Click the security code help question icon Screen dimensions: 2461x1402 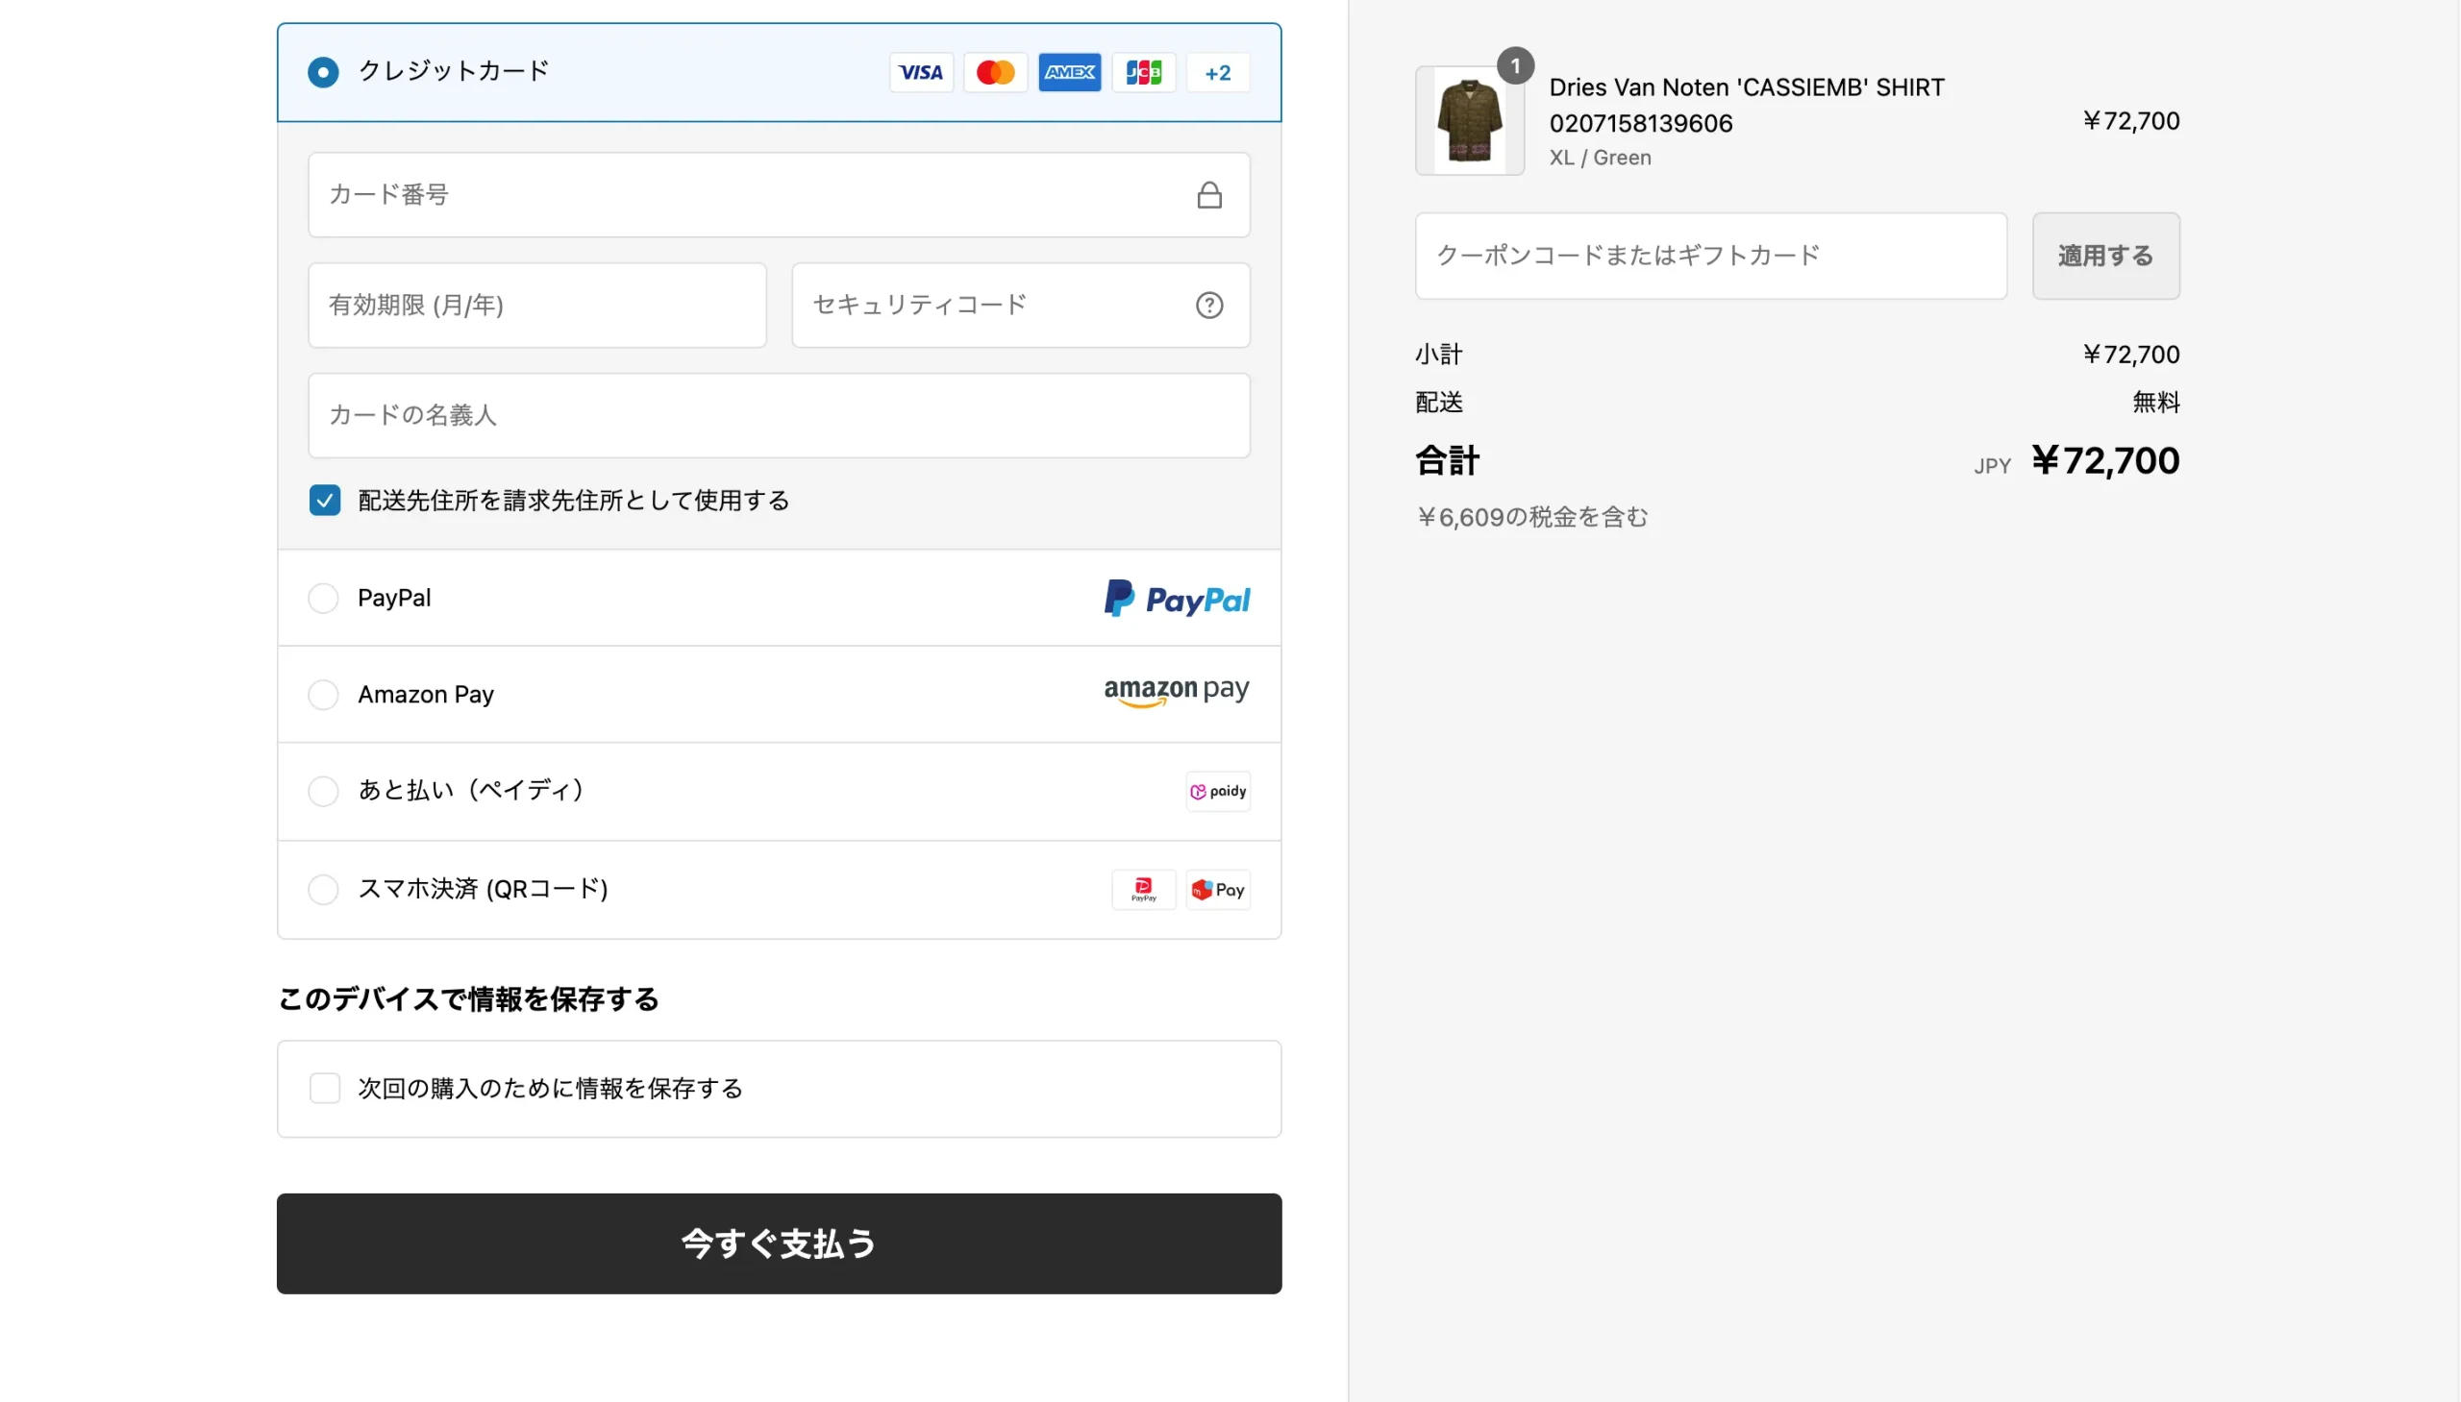[1208, 306]
